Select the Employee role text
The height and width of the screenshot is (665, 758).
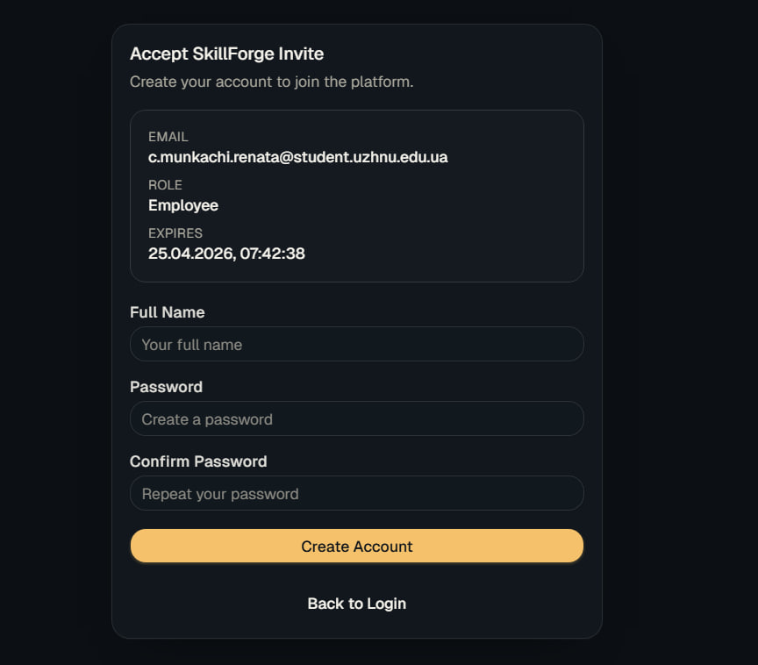182,205
